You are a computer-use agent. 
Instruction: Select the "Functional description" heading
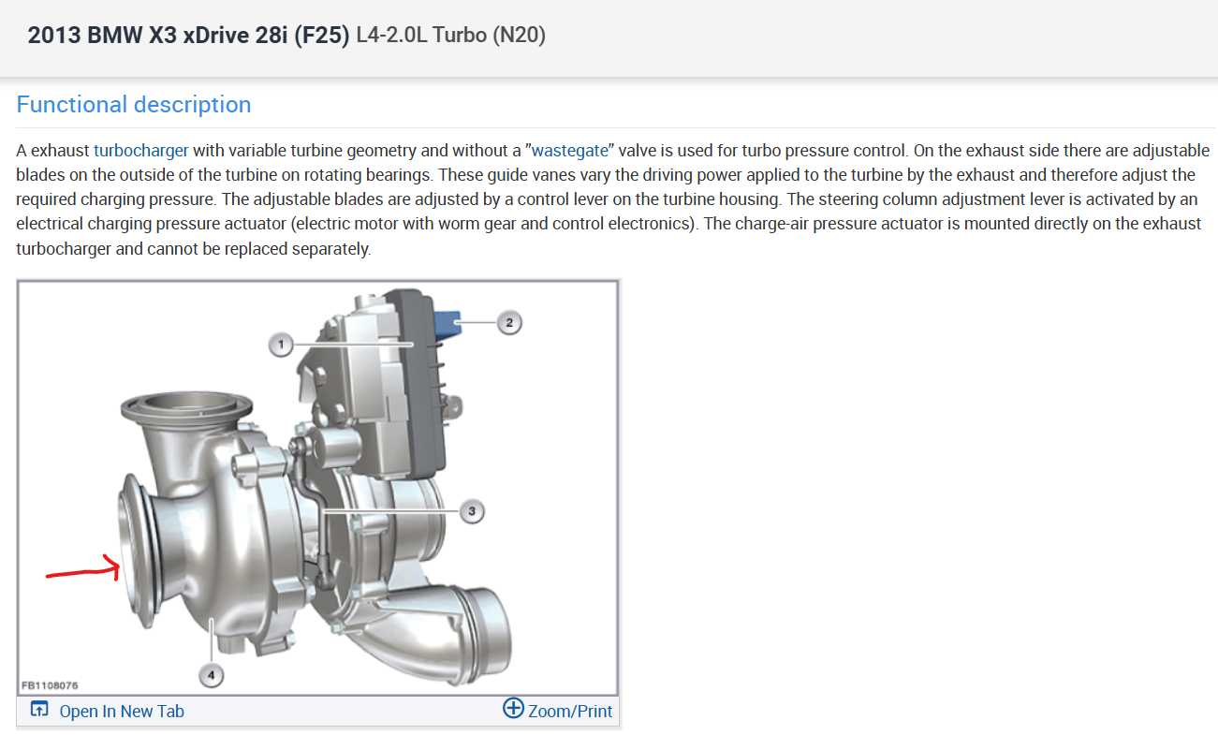click(x=134, y=104)
